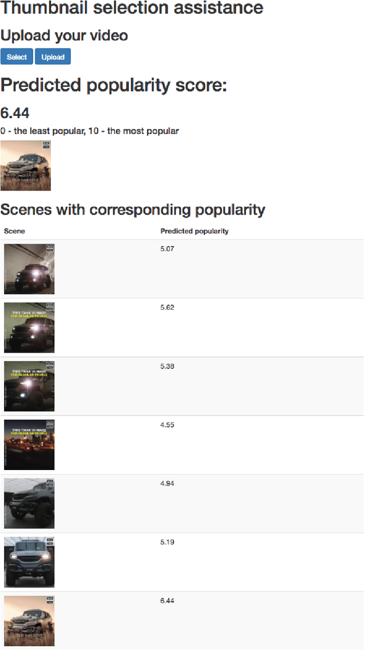Select the night city skyline scene thumbnail
Image resolution: width=365 pixels, height=664 pixels.
29,445
